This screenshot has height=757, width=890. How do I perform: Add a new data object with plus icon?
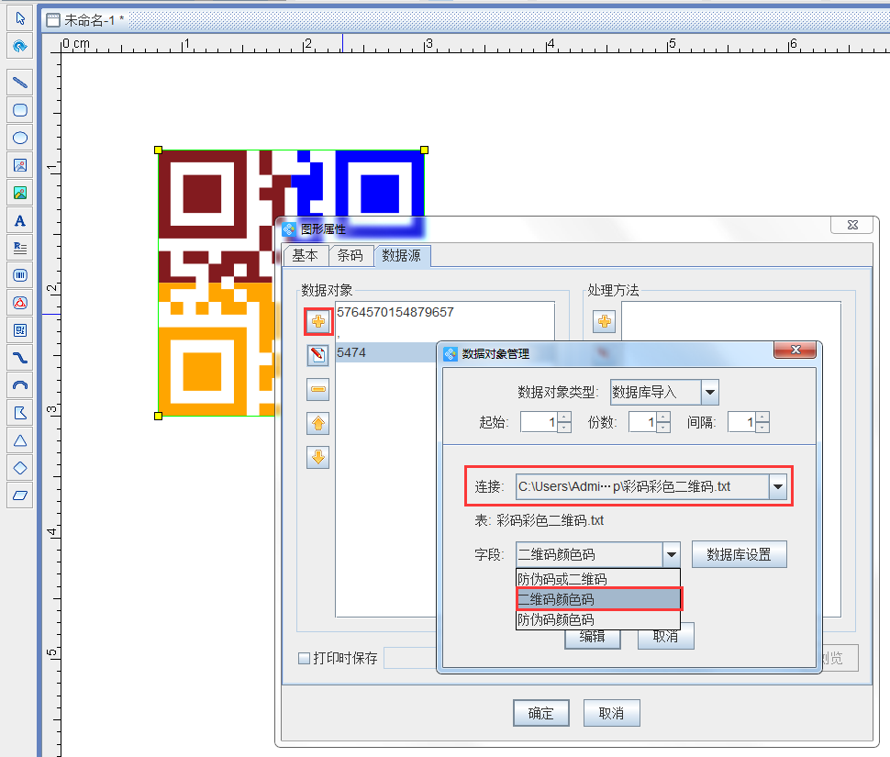click(318, 322)
